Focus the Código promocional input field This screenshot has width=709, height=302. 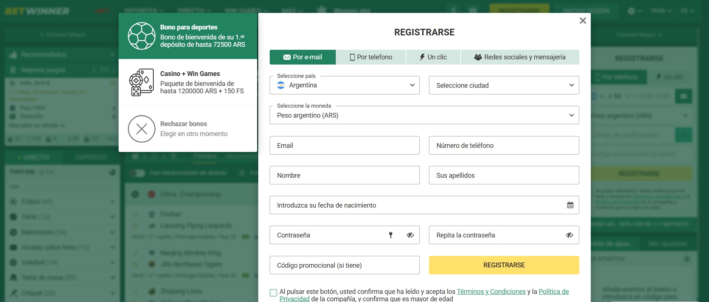(x=344, y=265)
